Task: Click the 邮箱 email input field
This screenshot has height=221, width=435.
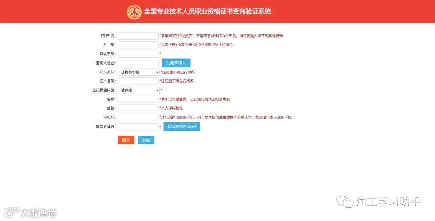Action: [138, 108]
